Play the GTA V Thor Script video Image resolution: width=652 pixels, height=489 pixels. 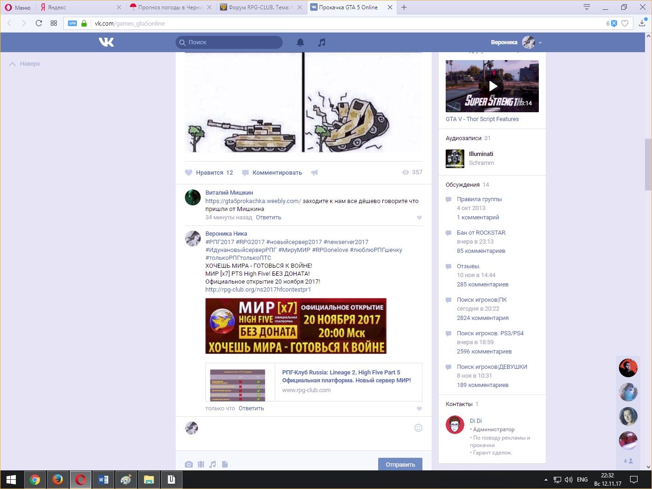(x=492, y=86)
